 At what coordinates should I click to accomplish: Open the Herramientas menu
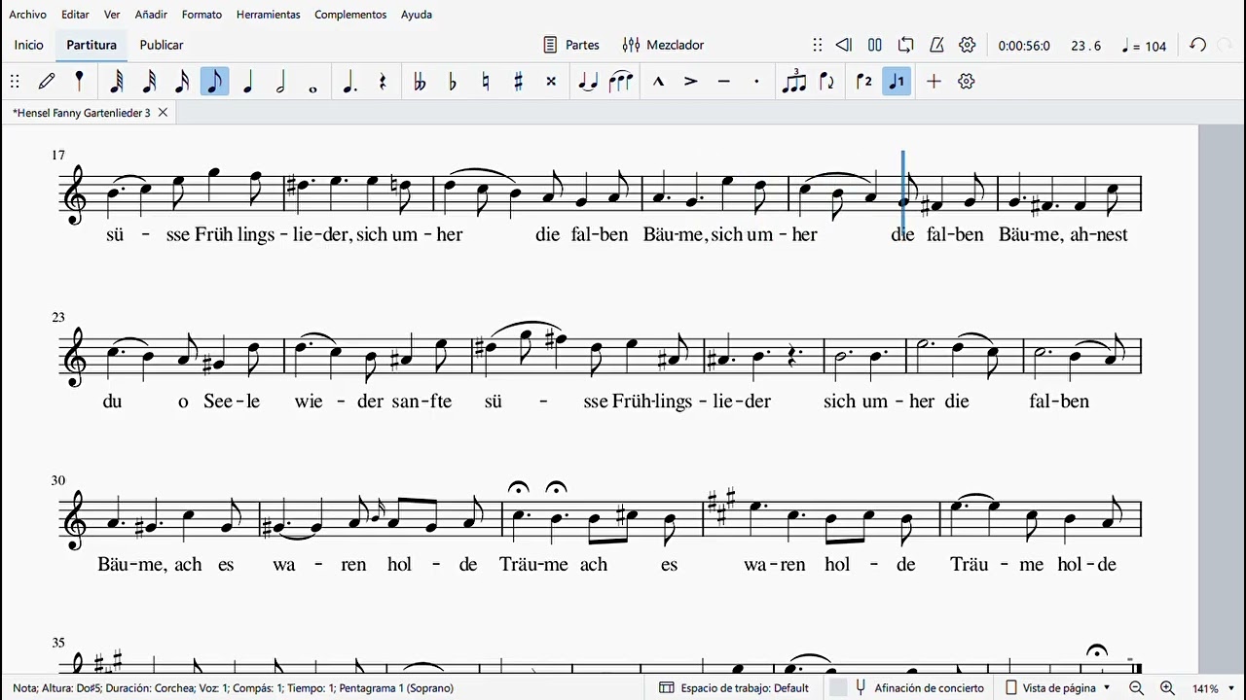click(269, 15)
